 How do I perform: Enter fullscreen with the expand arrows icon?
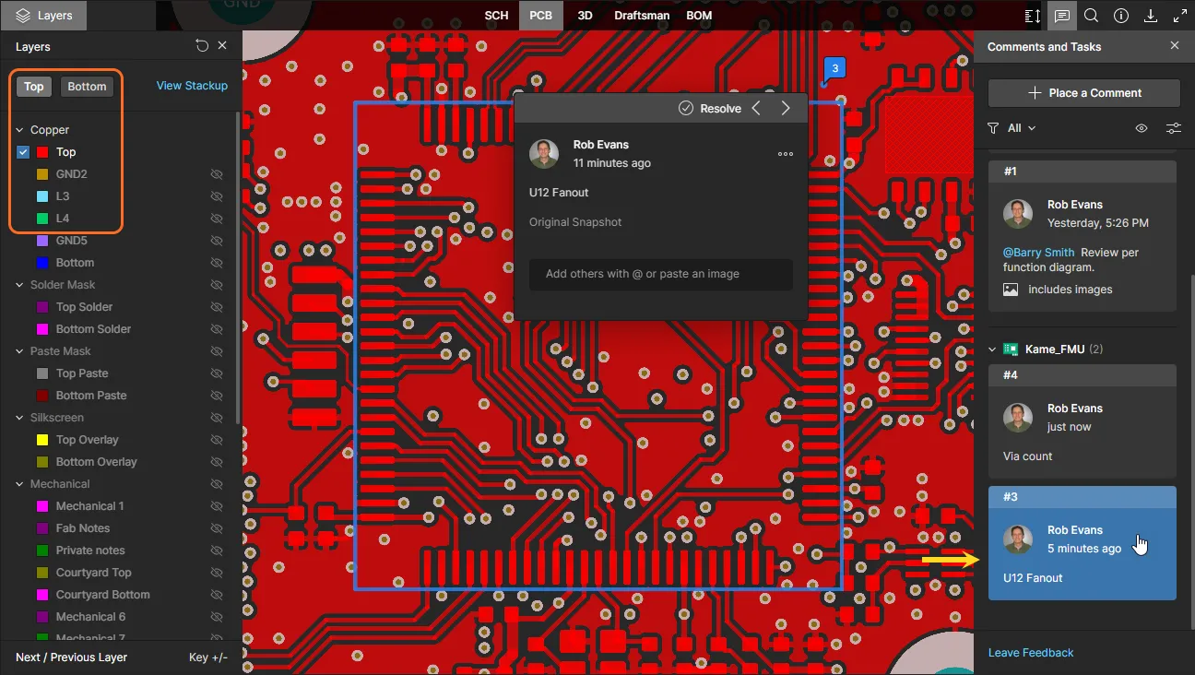tap(1180, 16)
